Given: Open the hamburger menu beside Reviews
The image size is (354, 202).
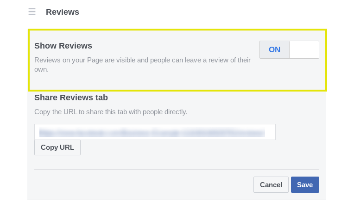Looking at the screenshot, I should tap(32, 12).
